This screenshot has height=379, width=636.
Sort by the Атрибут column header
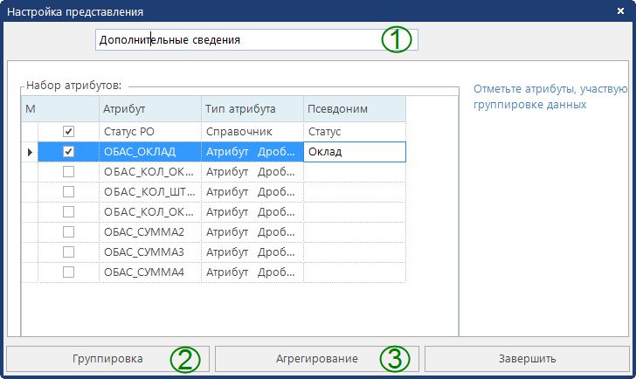tap(149, 109)
